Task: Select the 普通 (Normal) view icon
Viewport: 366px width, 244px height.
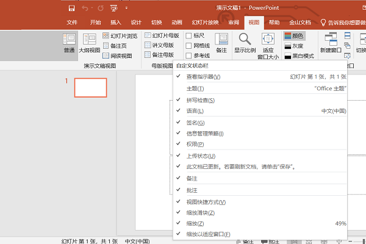Action: coord(69,43)
